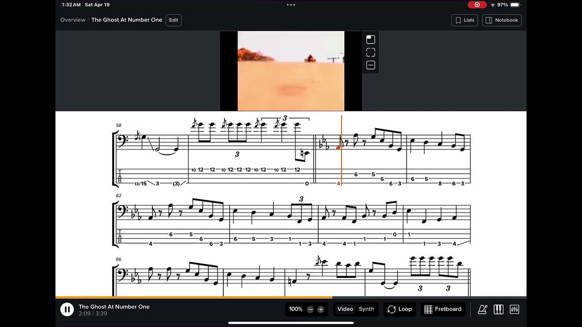Open the Lists panel
This screenshot has height=327, width=582.
click(465, 20)
